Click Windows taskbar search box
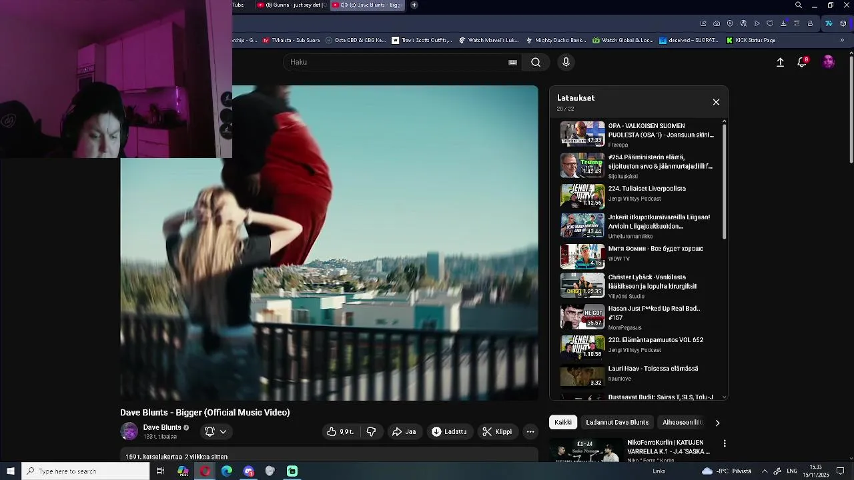Viewport: 854px width, 480px height. [x=85, y=471]
